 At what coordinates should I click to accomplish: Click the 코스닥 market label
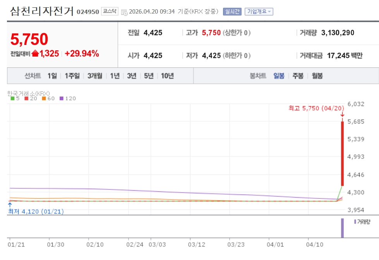[x=110, y=12]
